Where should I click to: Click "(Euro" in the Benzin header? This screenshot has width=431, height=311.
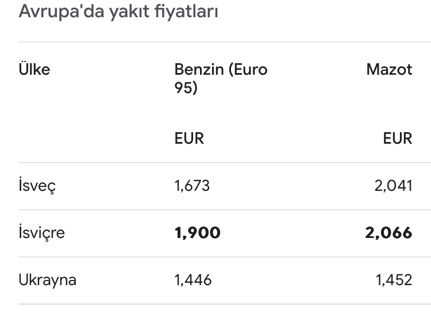[248, 70]
